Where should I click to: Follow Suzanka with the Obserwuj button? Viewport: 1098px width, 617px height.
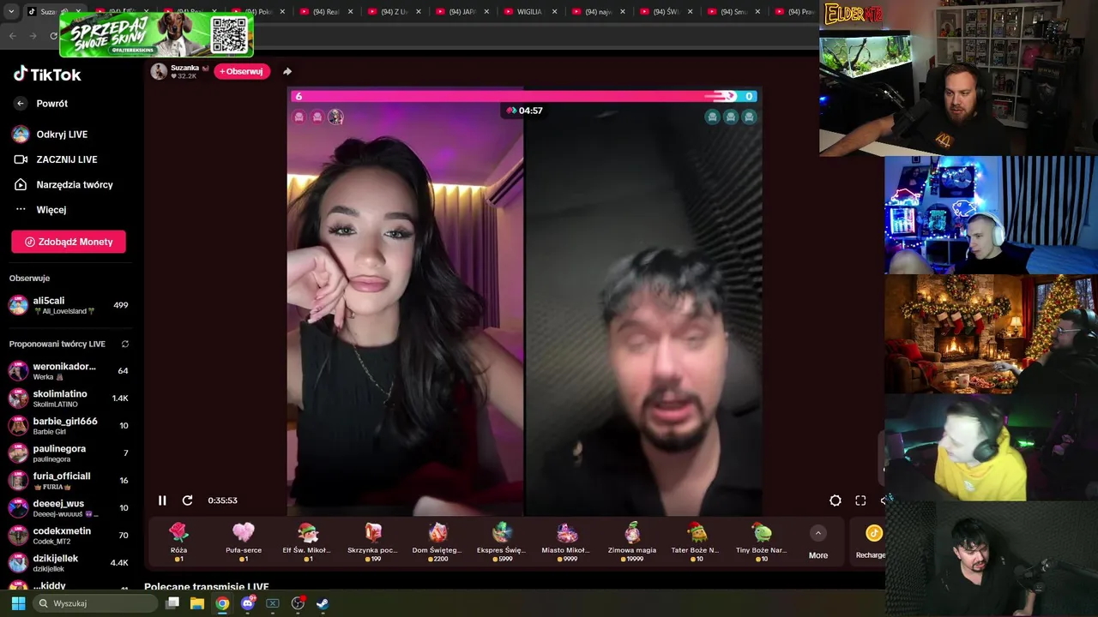[242, 71]
